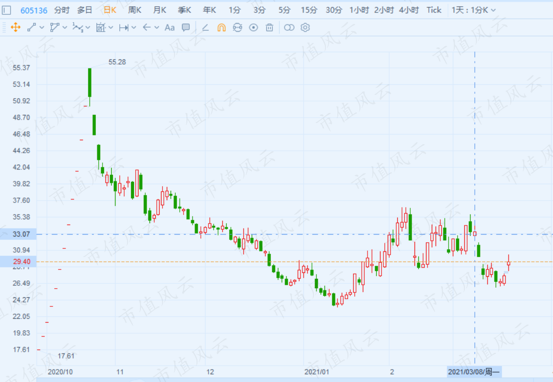Viewport: 553px width, 382px height.
Task: Click the Aa text annotation tool
Action: click(x=170, y=27)
